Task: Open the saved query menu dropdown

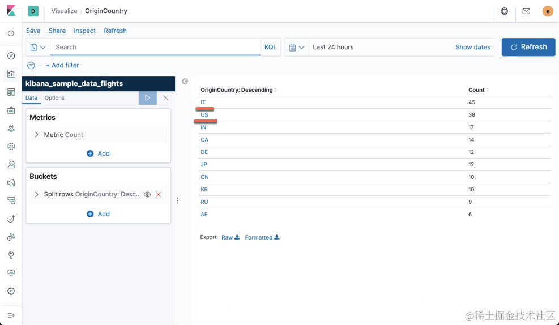Action: (x=38, y=47)
